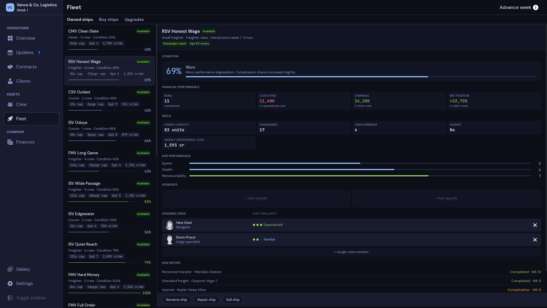The image size is (547, 308).
Task: Click the Repair ship button
Action: (206, 300)
